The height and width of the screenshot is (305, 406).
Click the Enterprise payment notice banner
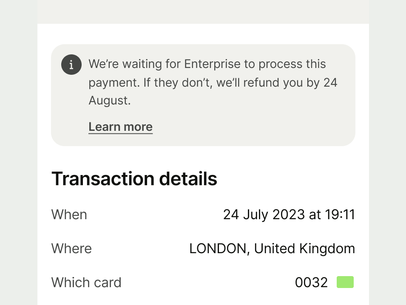tap(203, 94)
